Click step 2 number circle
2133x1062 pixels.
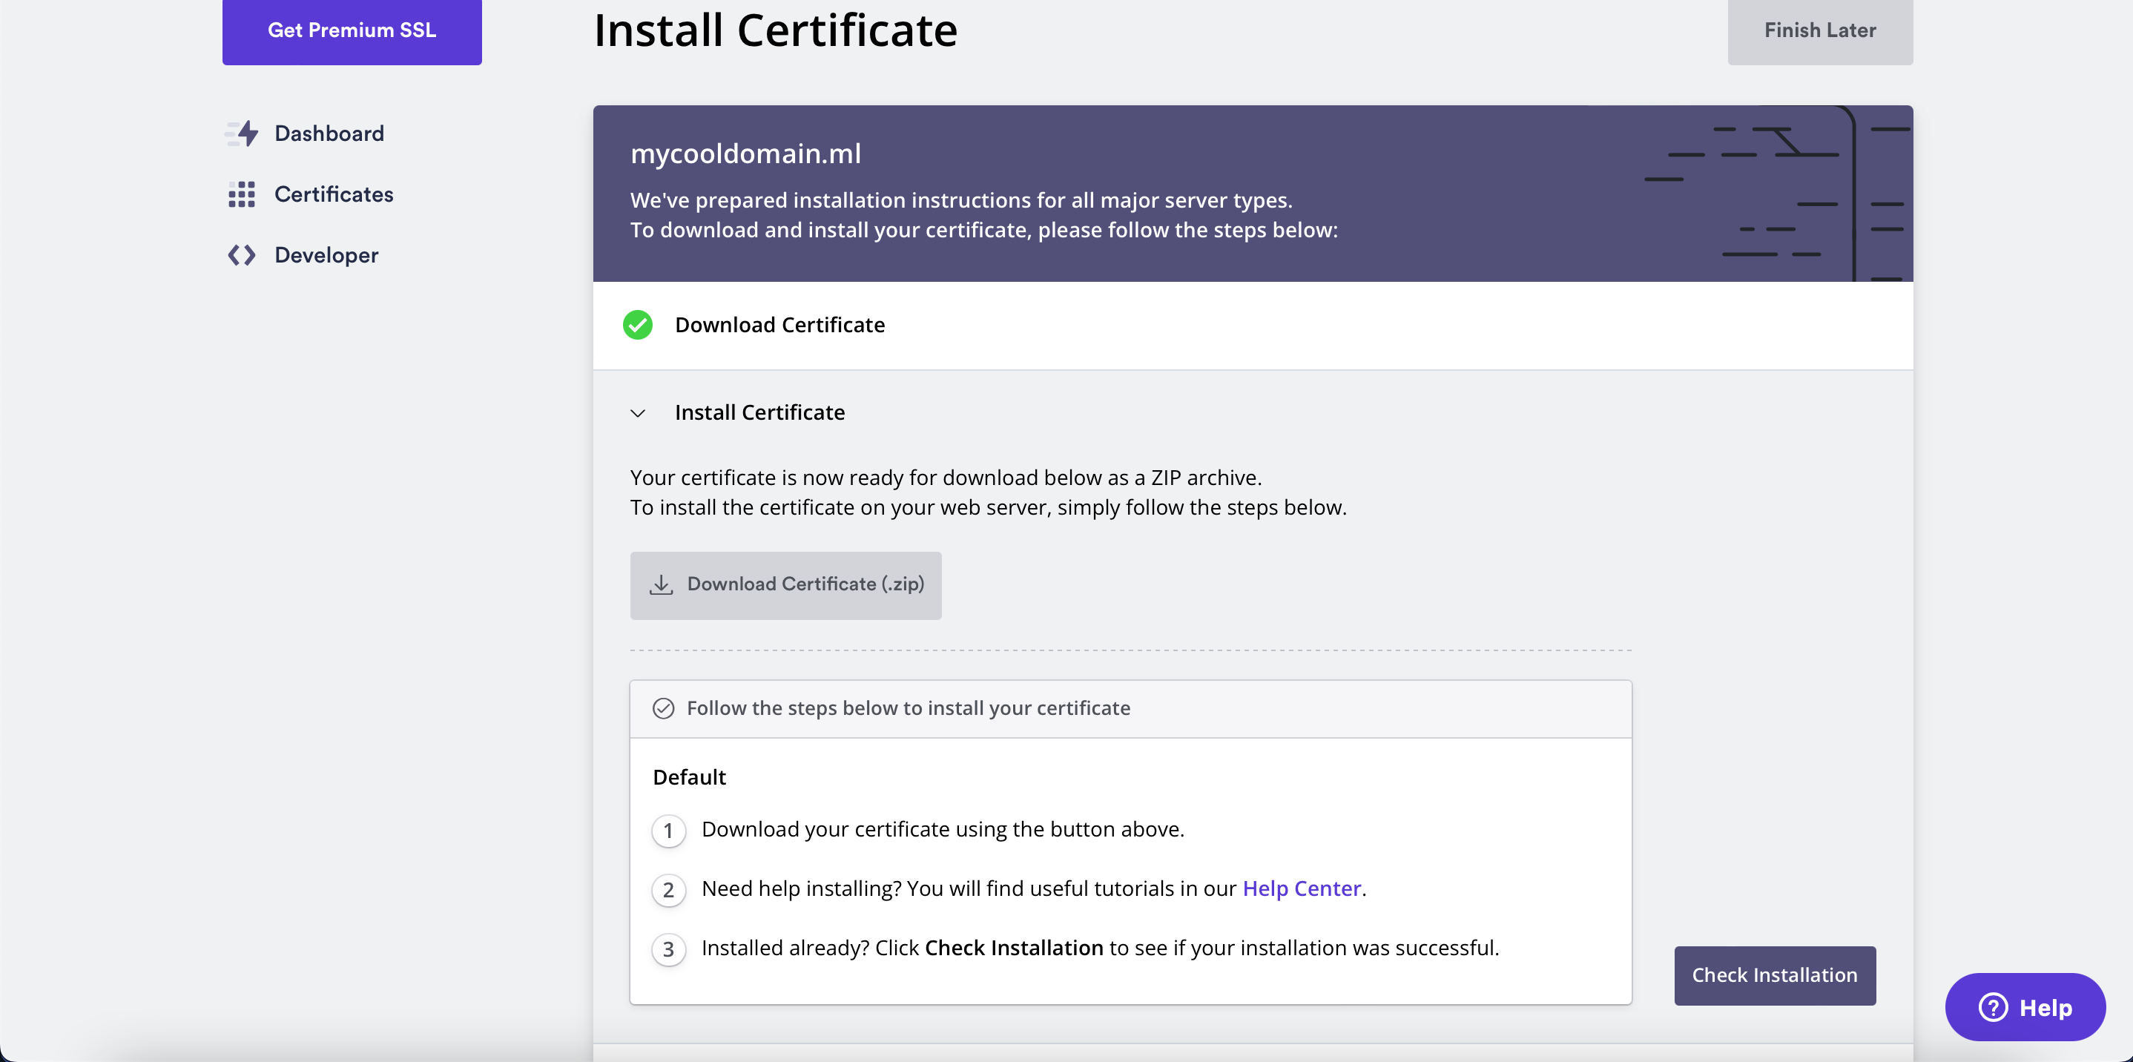pyautogui.click(x=668, y=890)
